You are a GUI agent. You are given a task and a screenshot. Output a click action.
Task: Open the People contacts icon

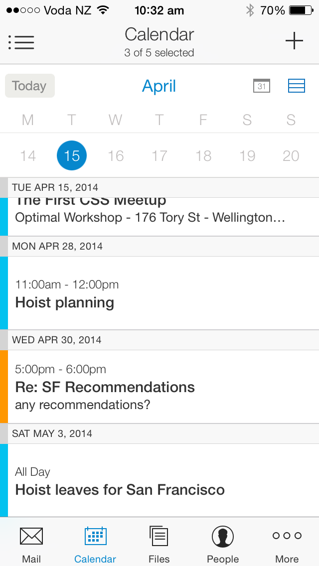click(222, 537)
